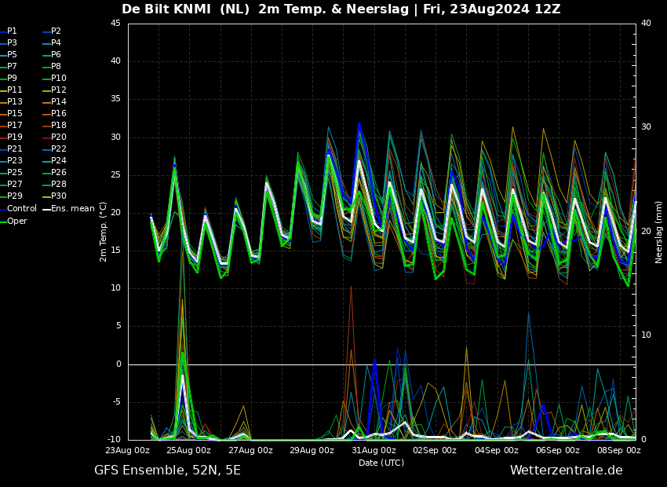Click the 02Sep 00z date tick

tap(435, 451)
